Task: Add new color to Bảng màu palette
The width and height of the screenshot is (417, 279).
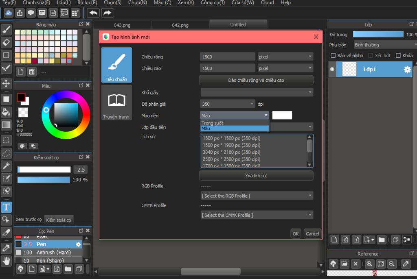Action: 20,72
